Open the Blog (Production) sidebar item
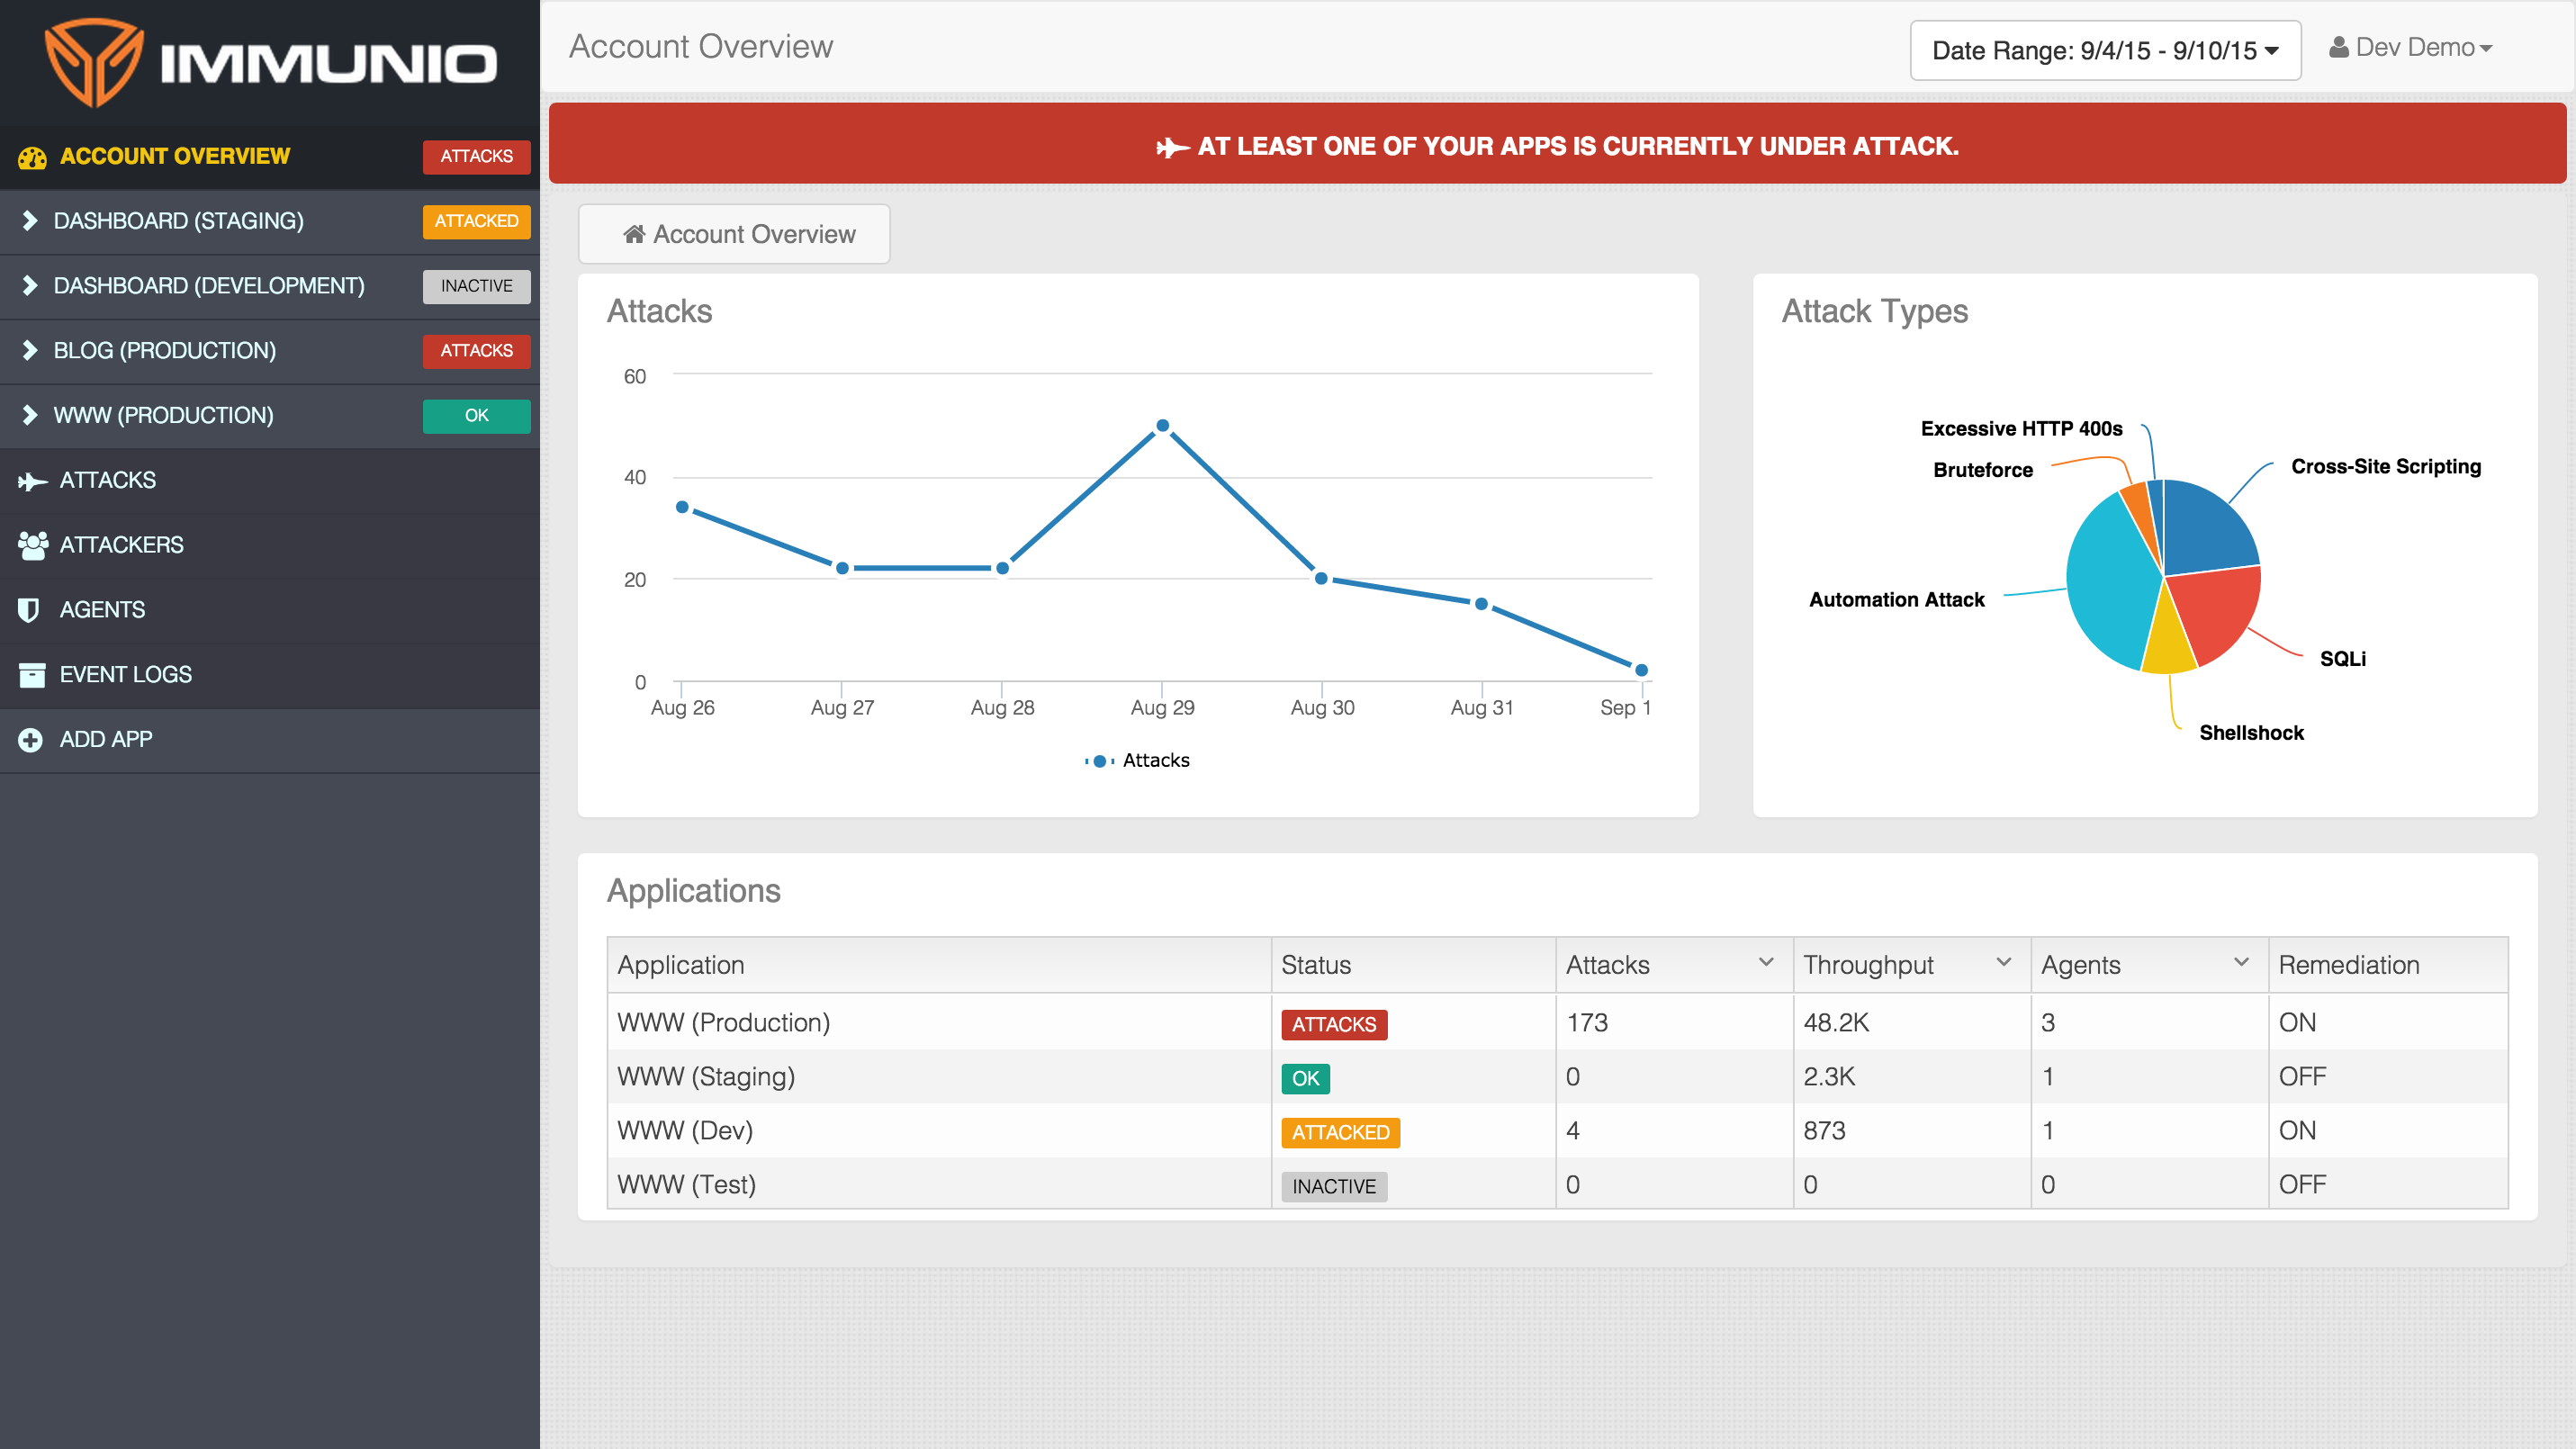Viewport: 2576px width, 1449px height. (x=165, y=351)
